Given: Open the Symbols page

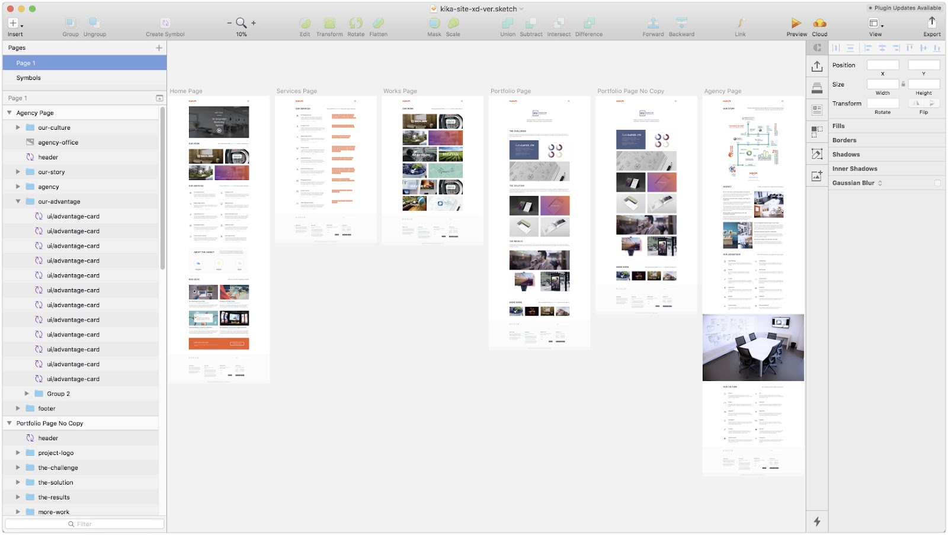Looking at the screenshot, I should pyautogui.click(x=85, y=78).
